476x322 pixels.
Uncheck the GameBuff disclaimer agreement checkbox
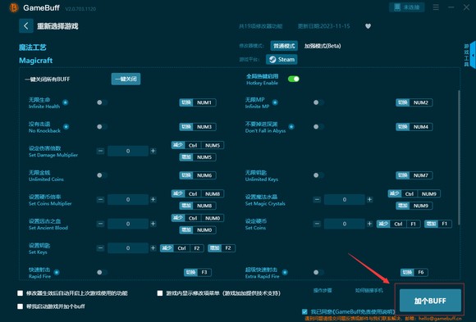point(304,311)
